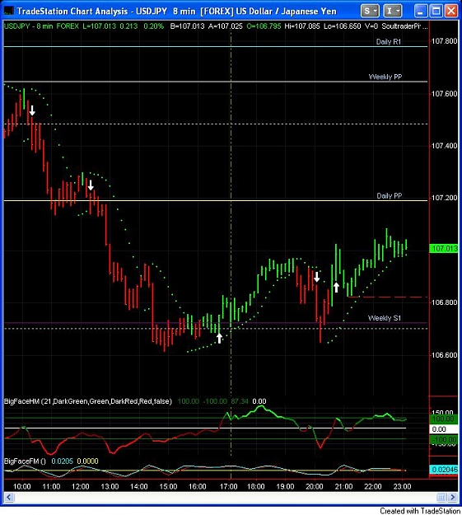Click the 17:00 time axis label
The image size is (462, 515).
229,486
